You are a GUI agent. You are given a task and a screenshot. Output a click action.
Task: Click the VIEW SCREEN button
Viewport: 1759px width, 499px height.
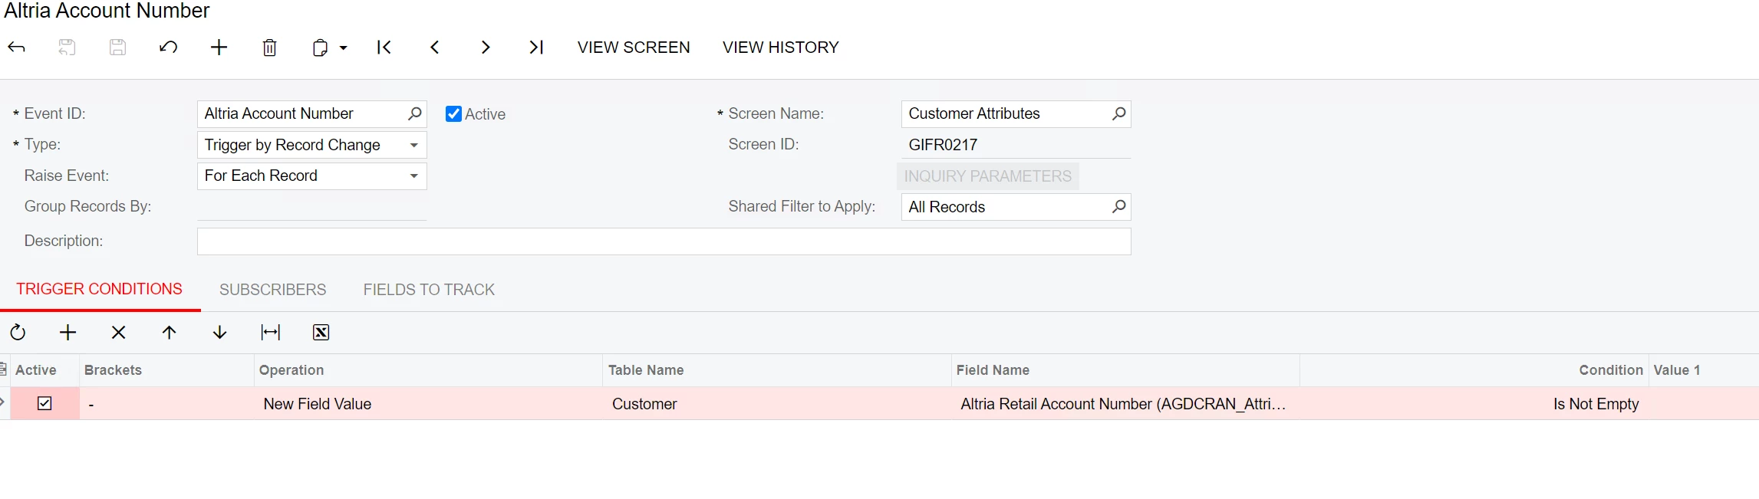tap(634, 48)
